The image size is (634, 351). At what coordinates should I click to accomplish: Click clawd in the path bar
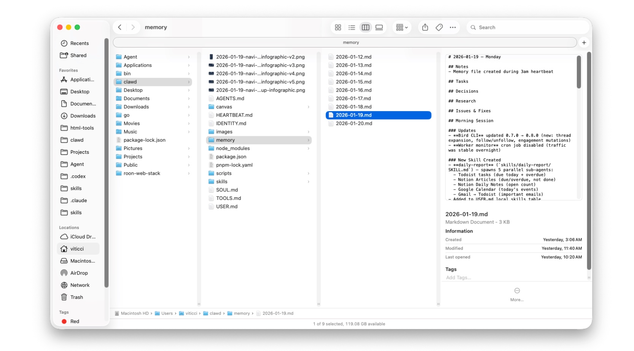click(x=212, y=314)
